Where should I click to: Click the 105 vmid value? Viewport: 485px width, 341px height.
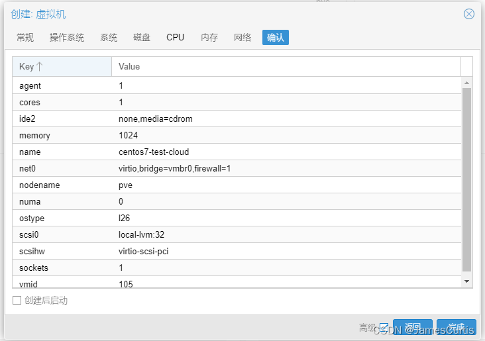point(126,284)
